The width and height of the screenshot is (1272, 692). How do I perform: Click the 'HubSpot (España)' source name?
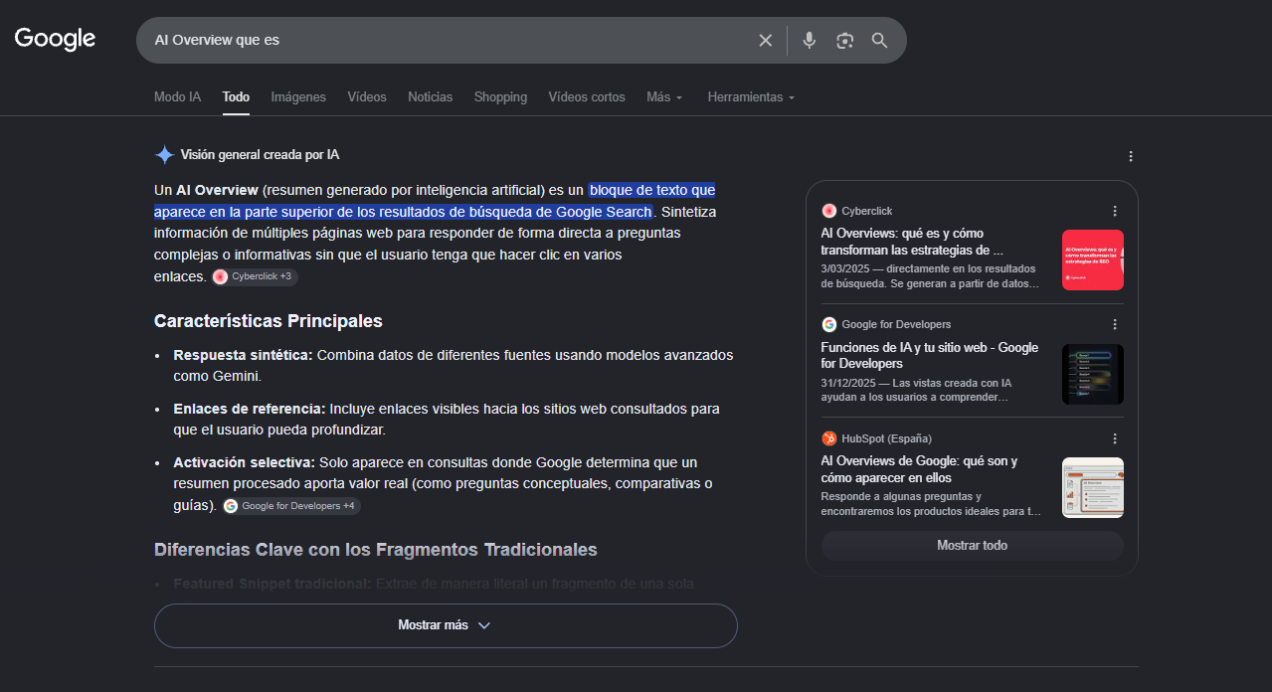point(886,438)
